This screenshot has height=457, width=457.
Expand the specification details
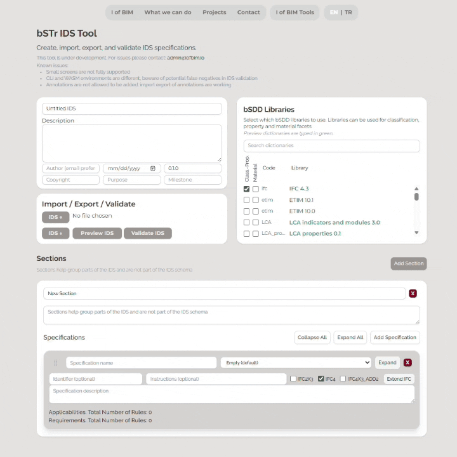387,362
